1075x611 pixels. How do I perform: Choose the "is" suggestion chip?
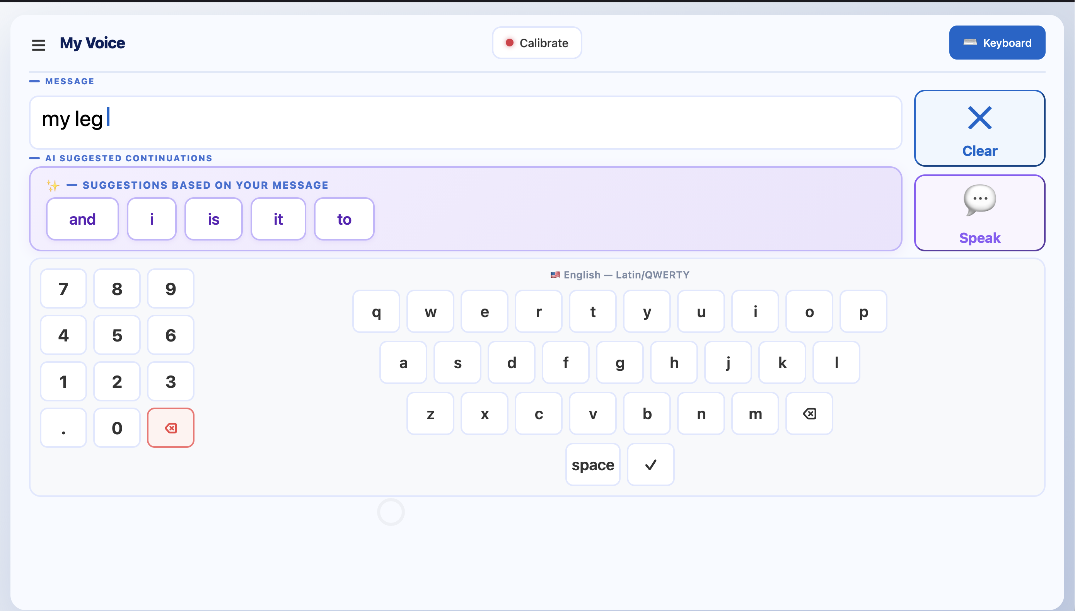(213, 219)
